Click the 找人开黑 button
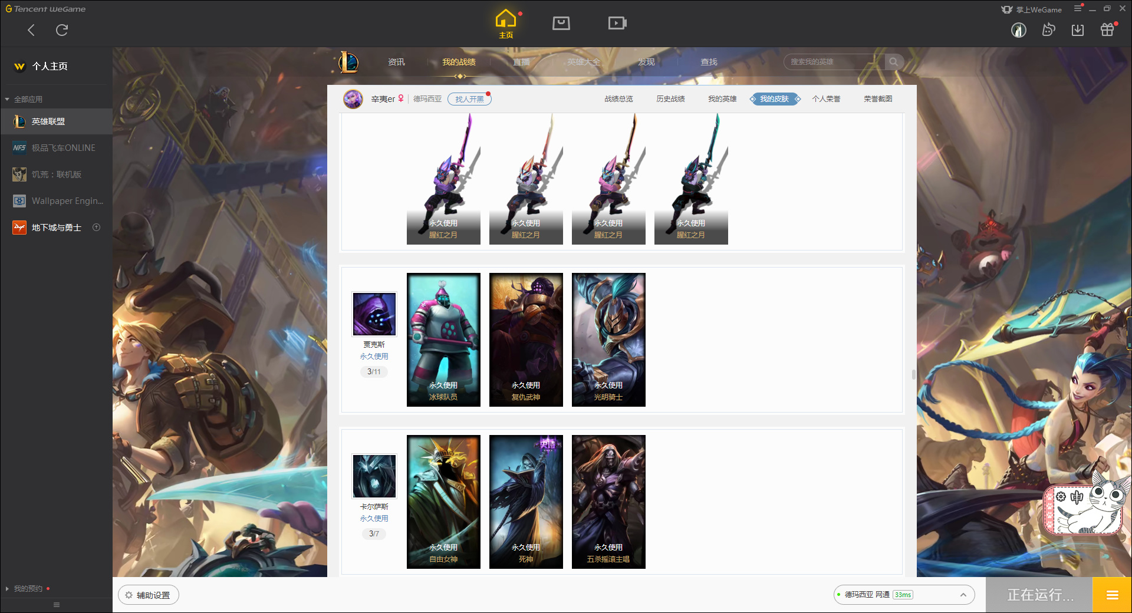This screenshot has width=1132, height=613. tap(469, 99)
